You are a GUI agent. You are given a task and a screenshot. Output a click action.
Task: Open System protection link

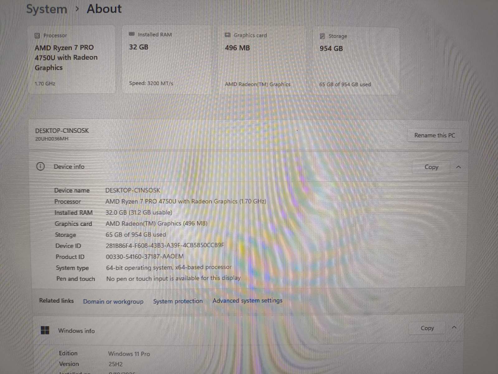click(x=178, y=301)
